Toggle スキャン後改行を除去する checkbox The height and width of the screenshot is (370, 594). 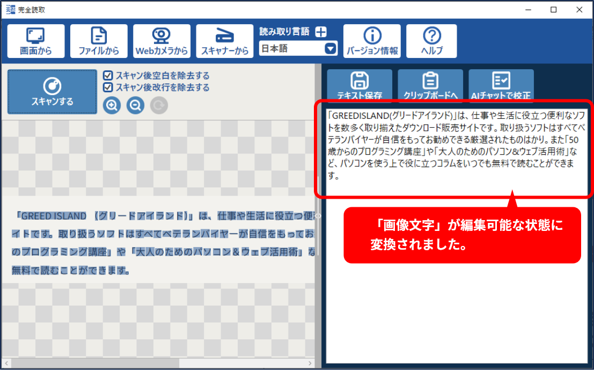tap(108, 87)
